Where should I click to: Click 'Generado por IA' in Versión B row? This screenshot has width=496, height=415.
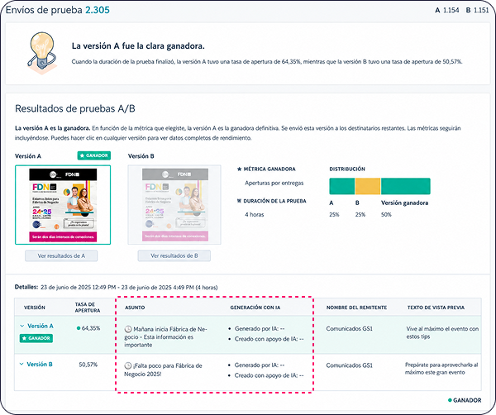pyautogui.click(x=260, y=365)
